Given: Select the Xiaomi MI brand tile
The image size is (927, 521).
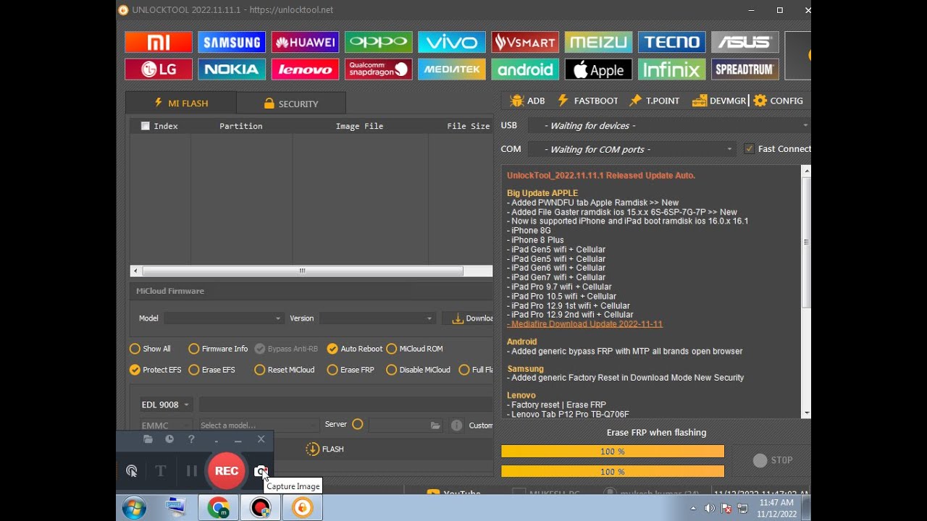Looking at the screenshot, I should 159,42.
